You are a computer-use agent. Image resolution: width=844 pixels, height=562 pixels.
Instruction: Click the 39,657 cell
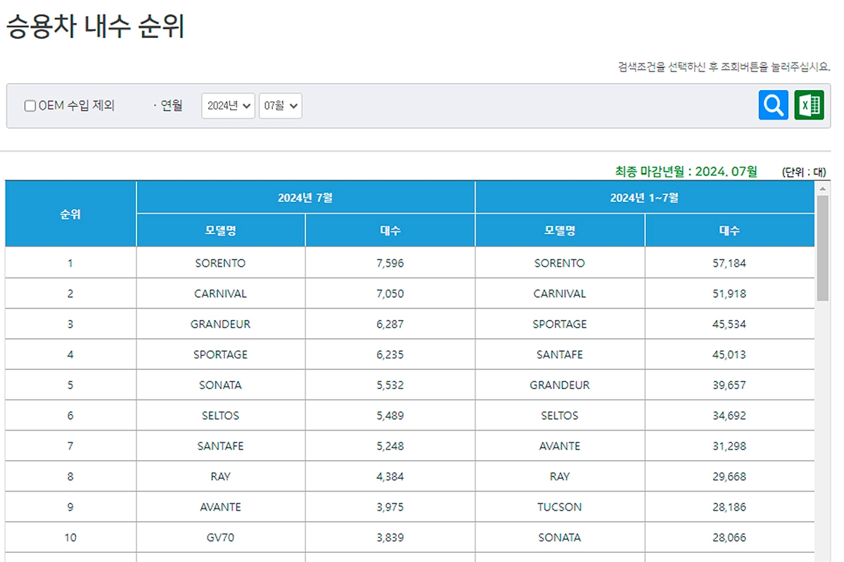729,385
